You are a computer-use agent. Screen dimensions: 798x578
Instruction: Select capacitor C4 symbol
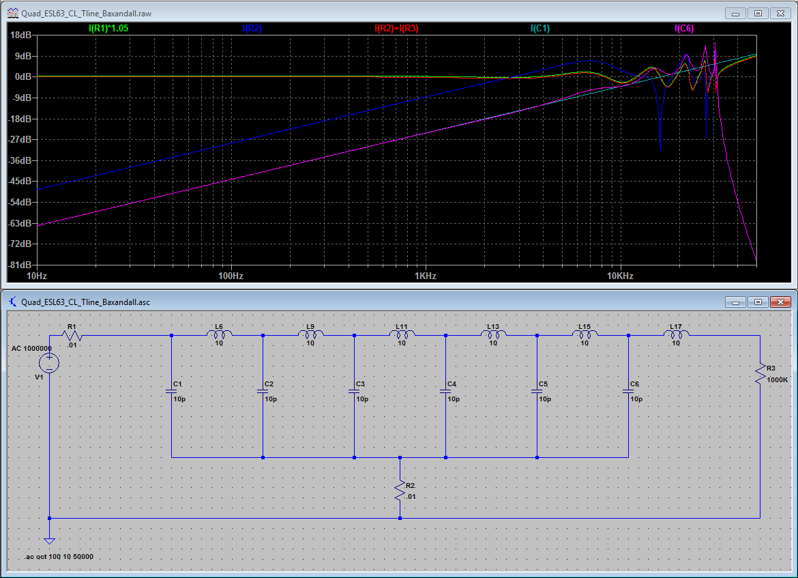point(445,392)
